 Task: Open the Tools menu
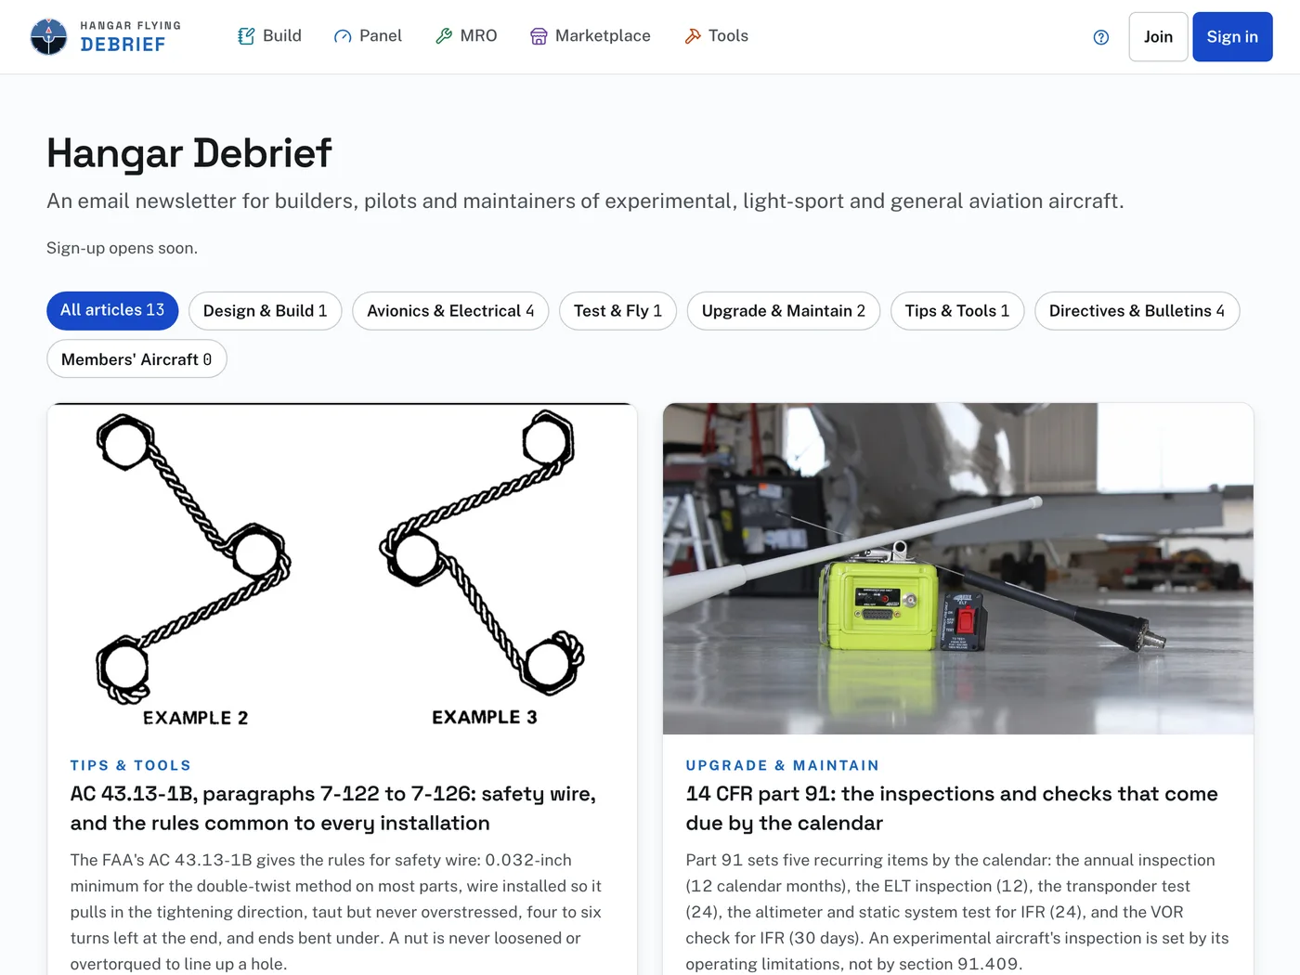717,36
